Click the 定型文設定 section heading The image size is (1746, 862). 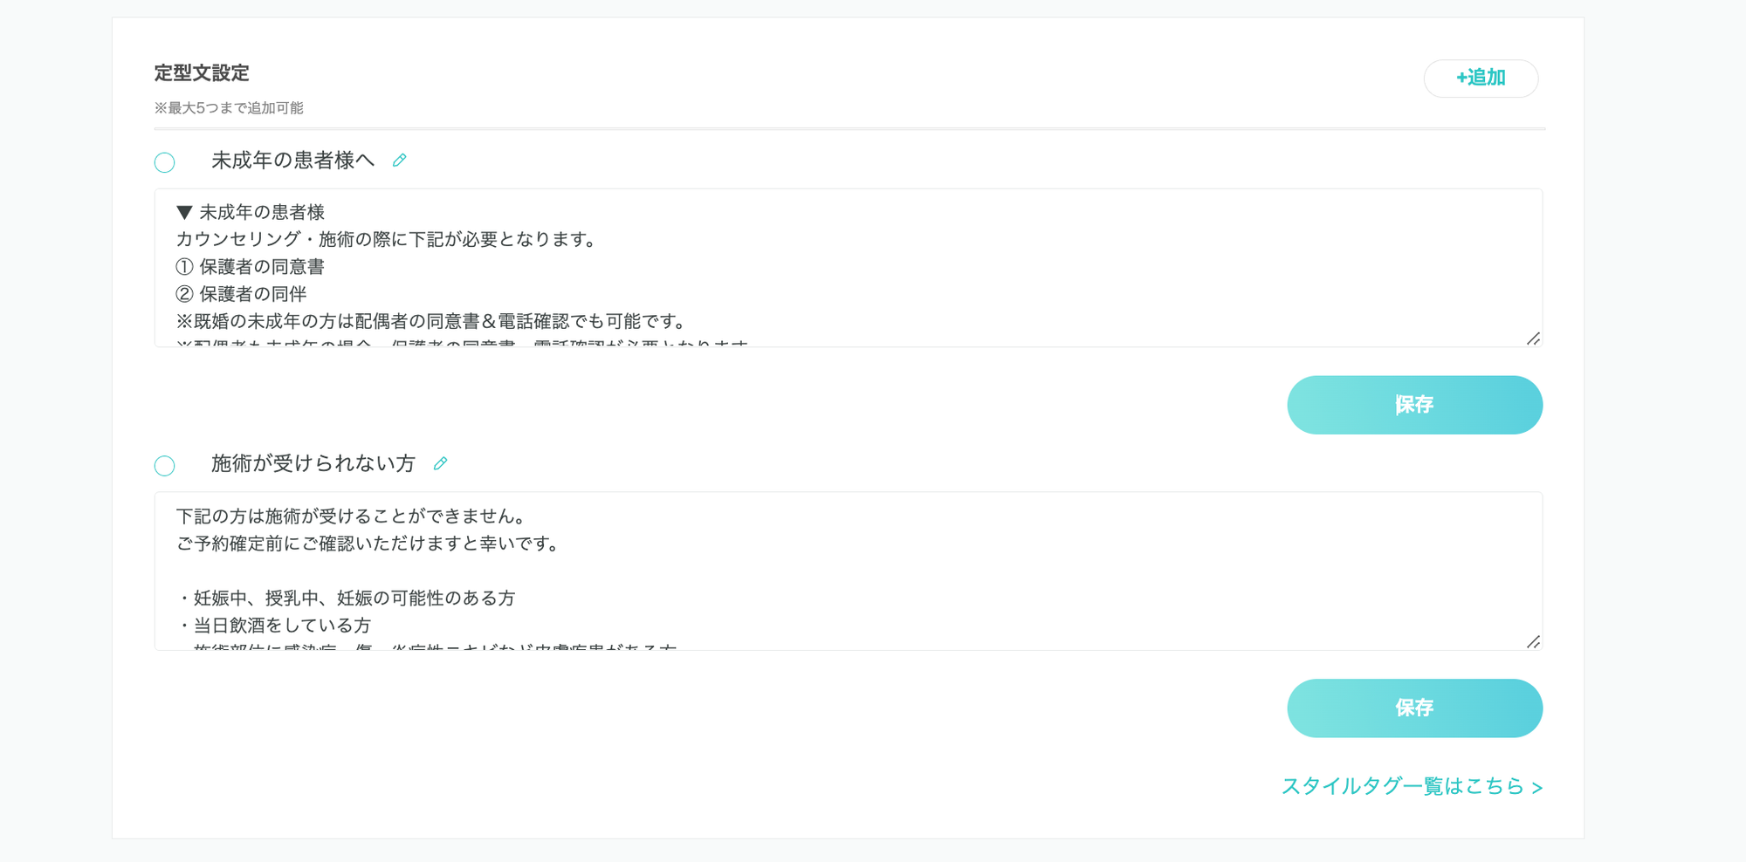pos(202,73)
